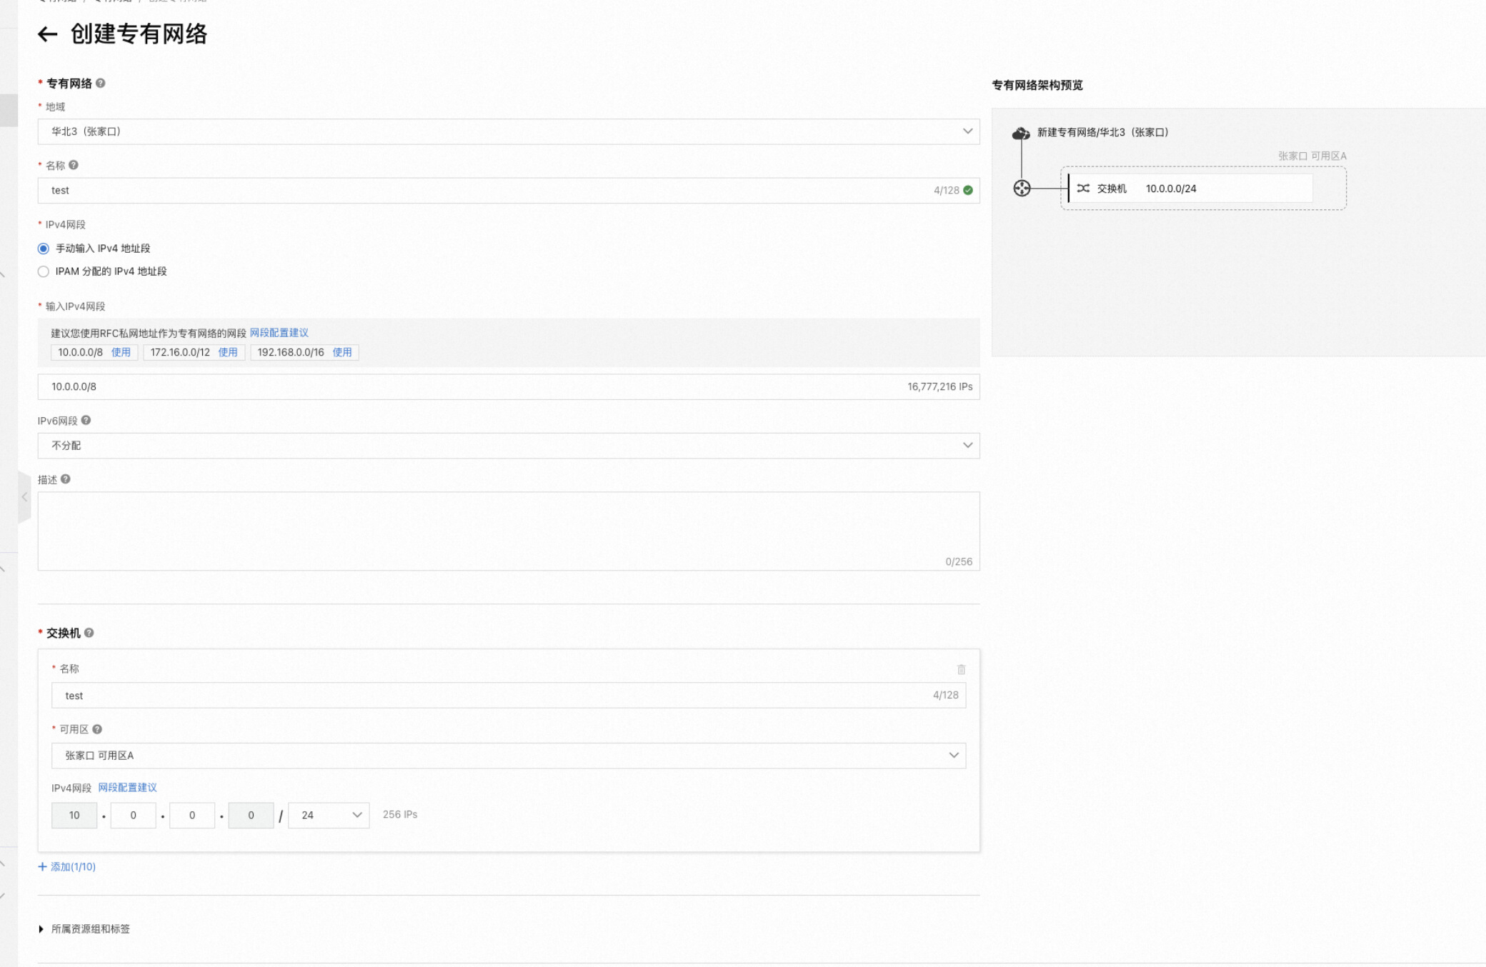Click help icon beside 名称 label
Image resolution: width=1486 pixels, height=967 pixels.
pyautogui.click(x=74, y=165)
